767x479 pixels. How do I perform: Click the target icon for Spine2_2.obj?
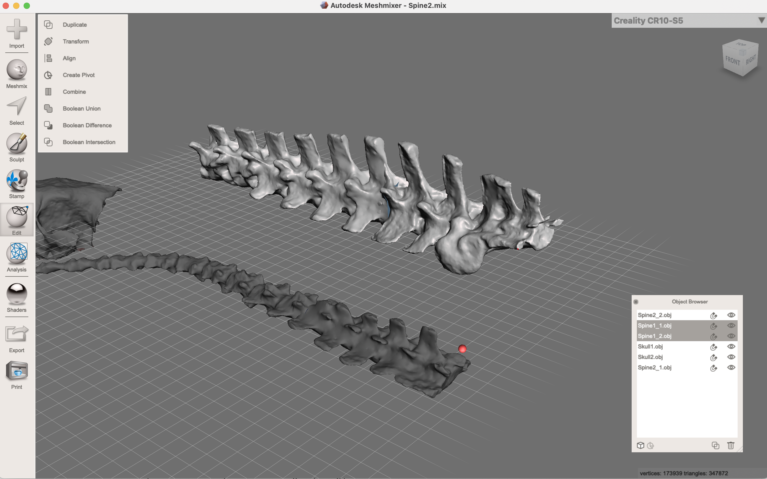(x=713, y=315)
